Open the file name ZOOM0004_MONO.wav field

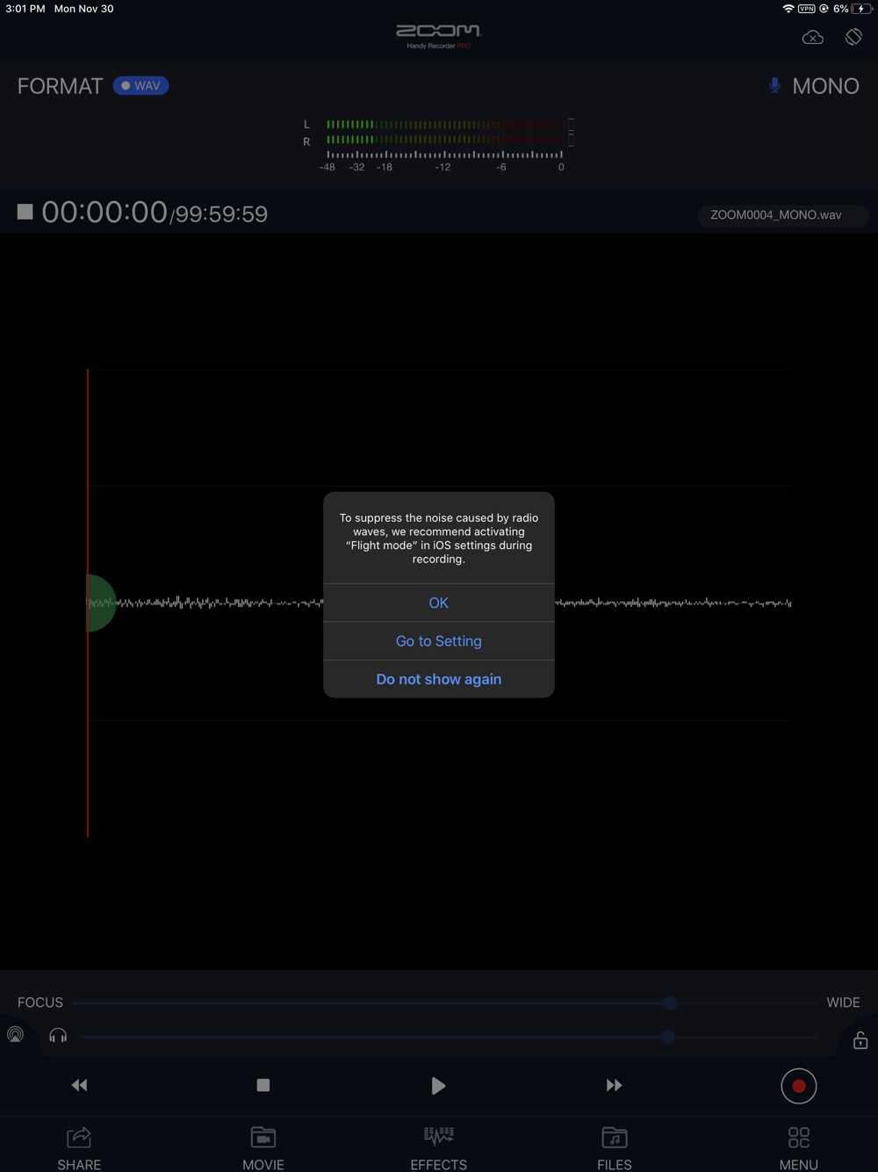coord(782,214)
